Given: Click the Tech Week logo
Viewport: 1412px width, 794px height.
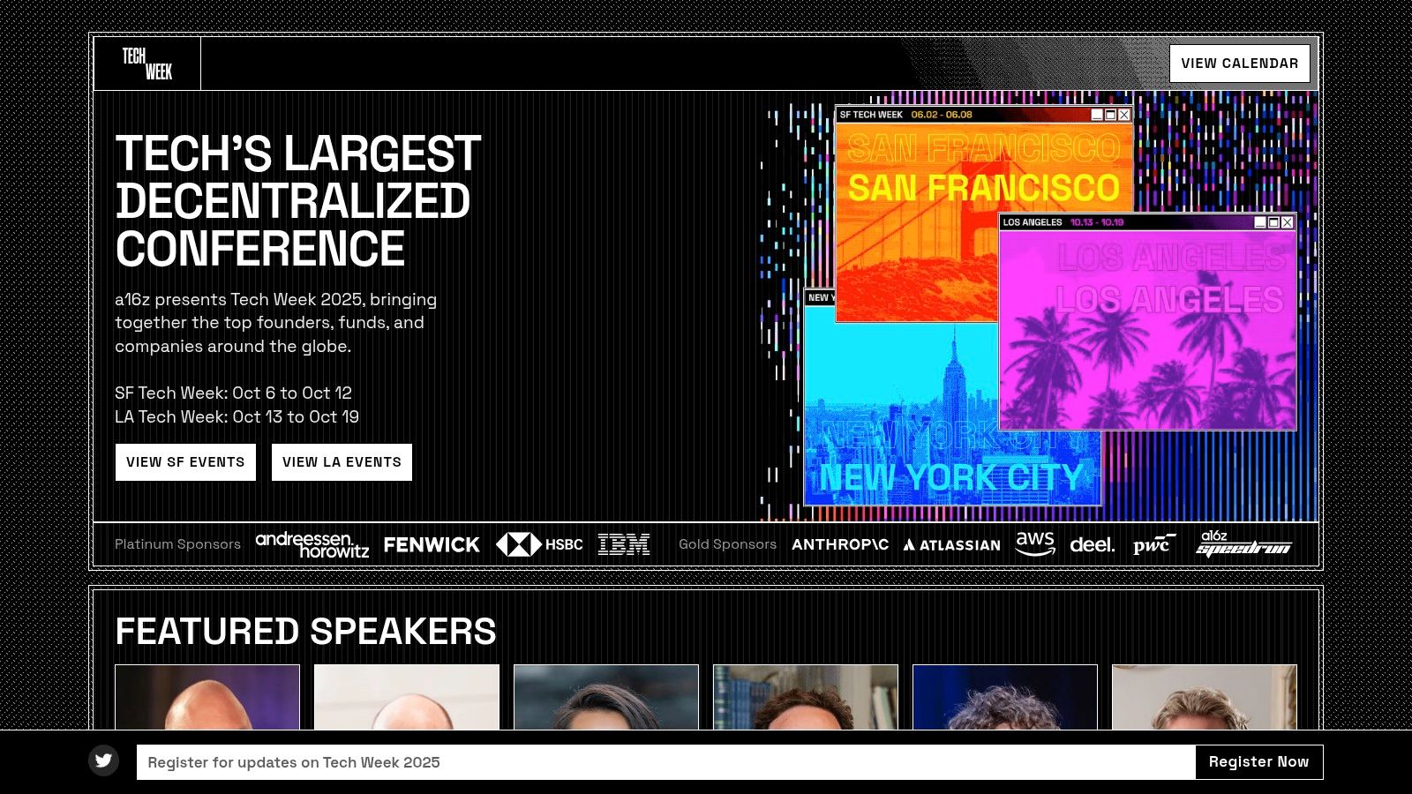Looking at the screenshot, I should (x=147, y=64).
